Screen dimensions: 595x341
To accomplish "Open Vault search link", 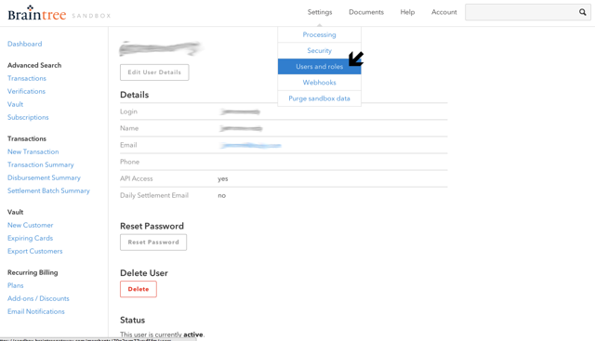I will 15,104.
